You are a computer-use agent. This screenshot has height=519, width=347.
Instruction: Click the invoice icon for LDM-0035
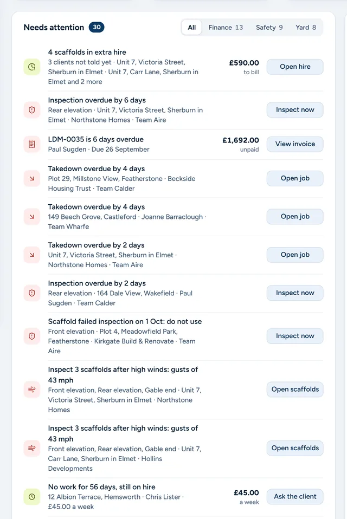tap(32, 144)
